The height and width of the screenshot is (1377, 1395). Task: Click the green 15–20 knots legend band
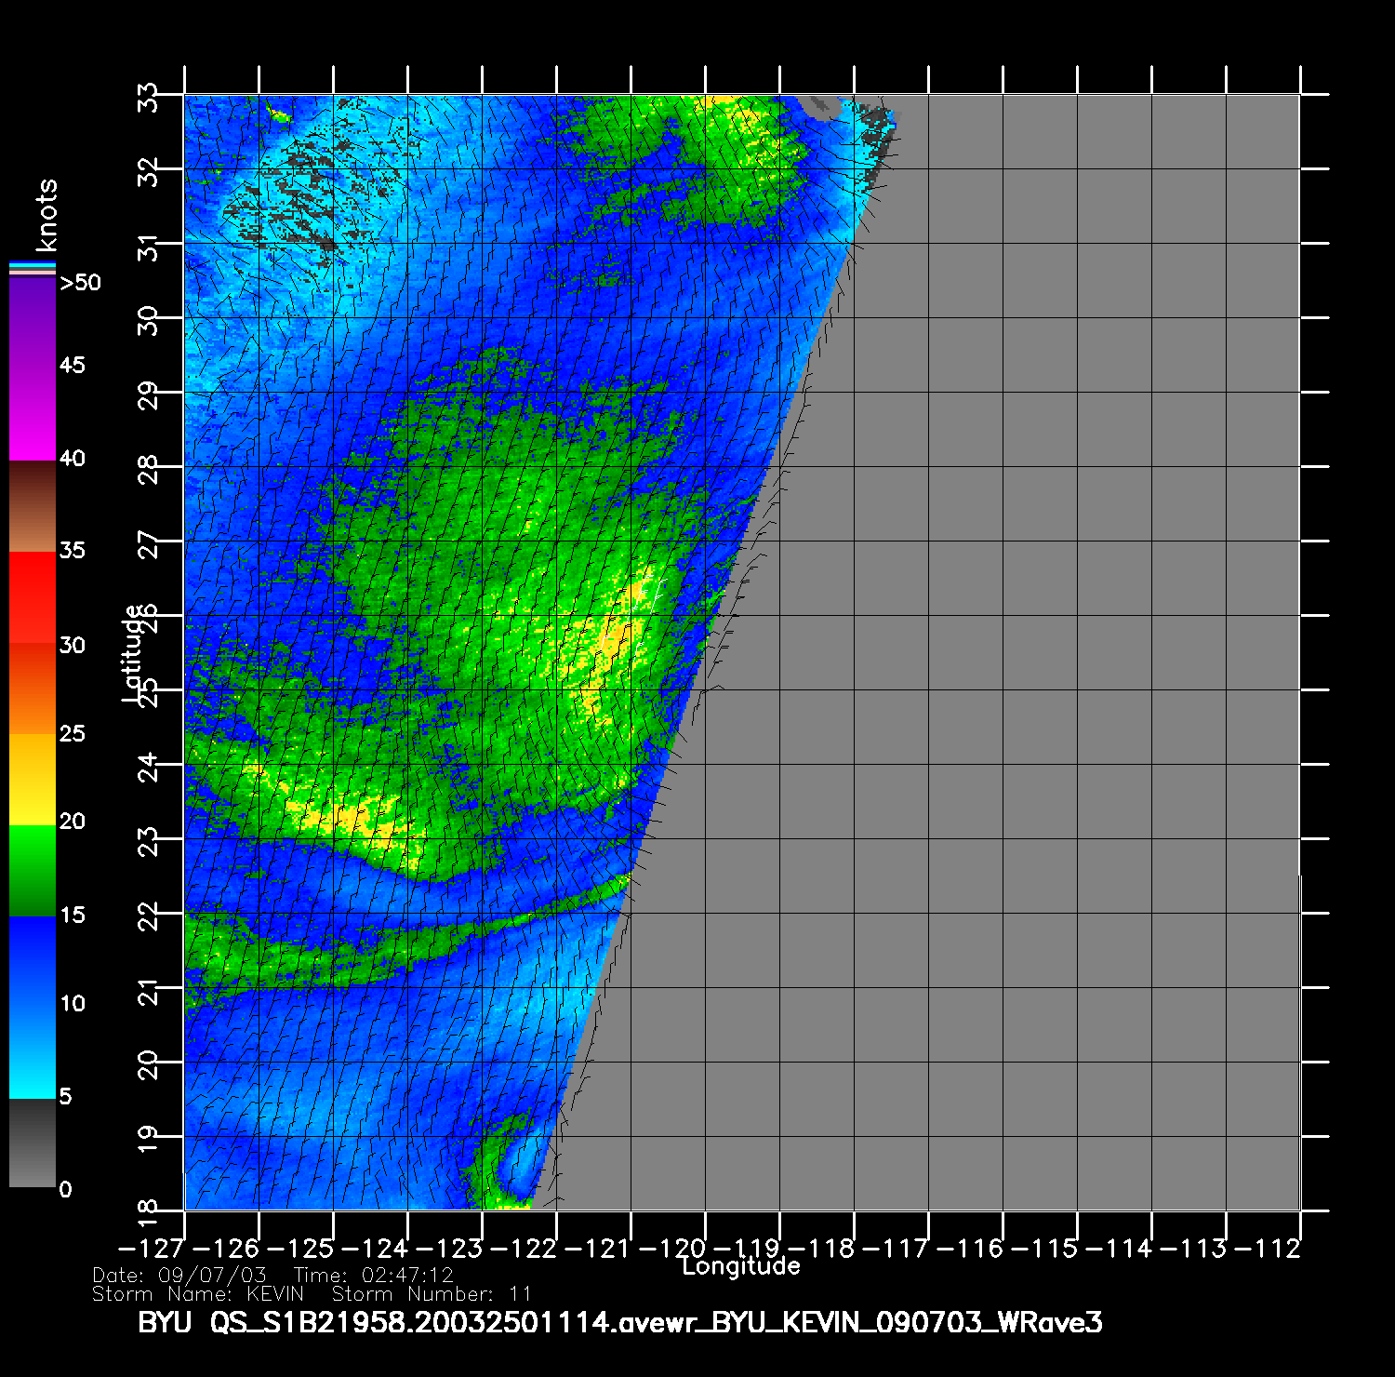33,871
